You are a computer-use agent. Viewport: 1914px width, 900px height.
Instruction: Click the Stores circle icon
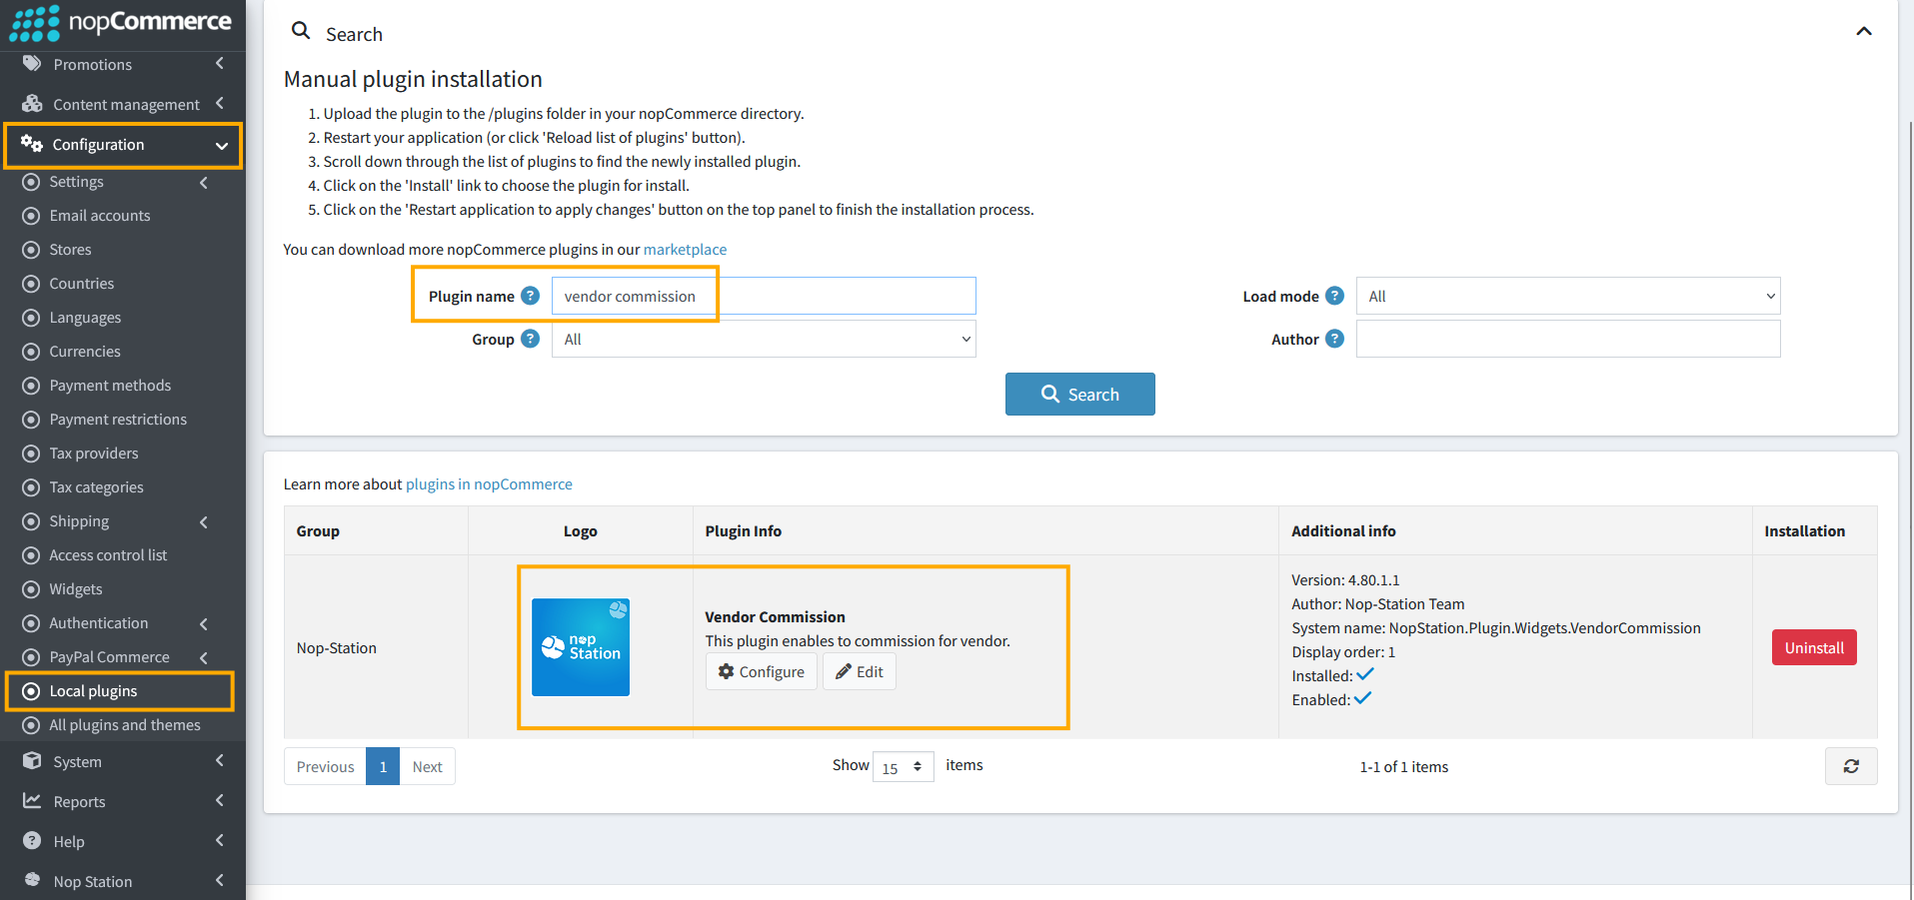(x=31, y=250)
